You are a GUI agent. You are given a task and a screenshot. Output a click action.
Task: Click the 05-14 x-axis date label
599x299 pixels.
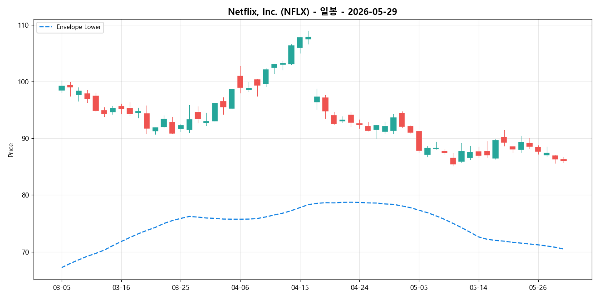[478, 287]
